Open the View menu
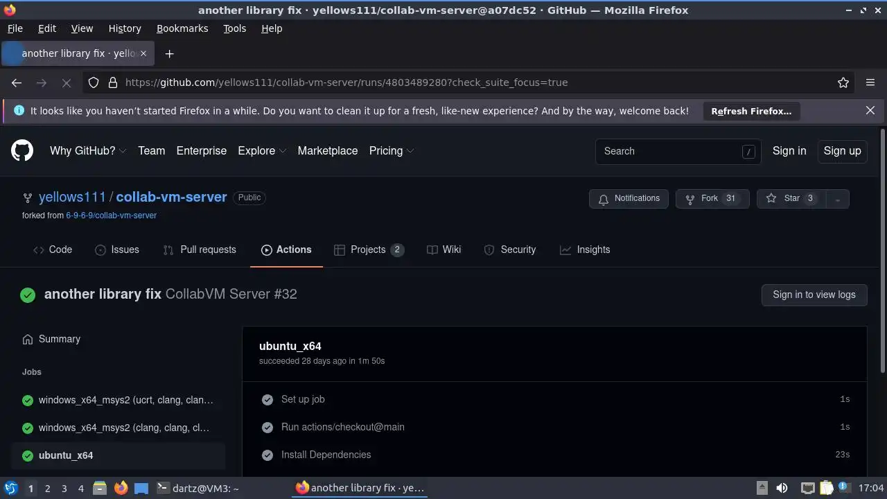Viewport: 887px width, 499px height. click(x=82, y=28)
